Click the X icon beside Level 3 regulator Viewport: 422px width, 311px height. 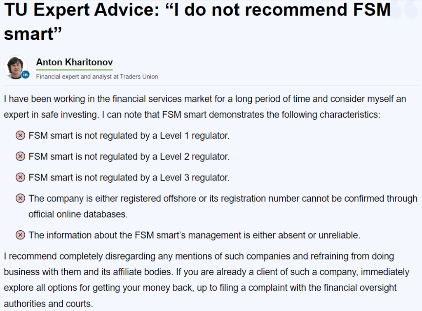click(x=20, y=177)
